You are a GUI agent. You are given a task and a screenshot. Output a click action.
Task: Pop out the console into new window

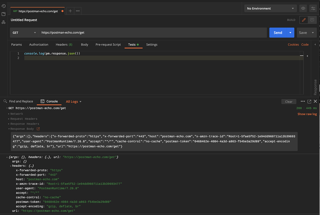coord(309,101)
